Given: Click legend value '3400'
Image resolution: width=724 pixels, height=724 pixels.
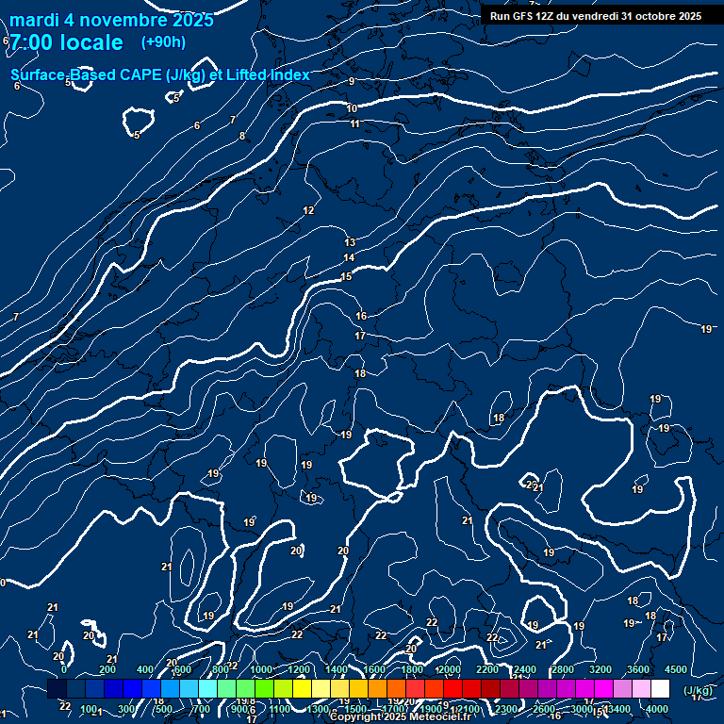Looking at the screenshot, I should (619, 709).
